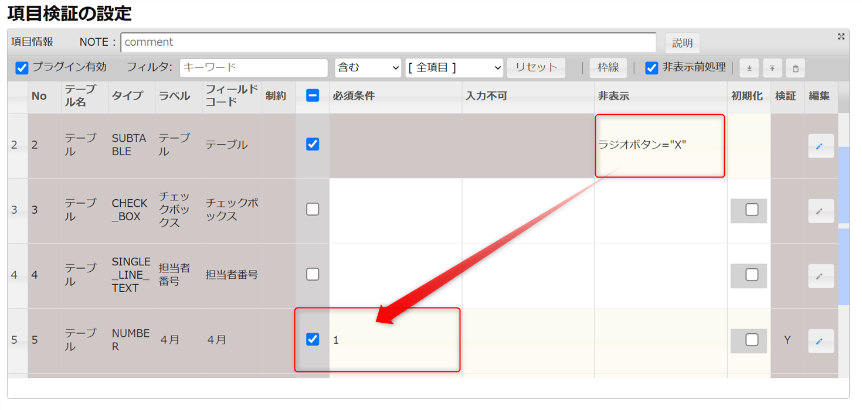Screen dimensions: 862x410
Task: Expand the panel with the fullscreen icon
Action: coord(841,37)
